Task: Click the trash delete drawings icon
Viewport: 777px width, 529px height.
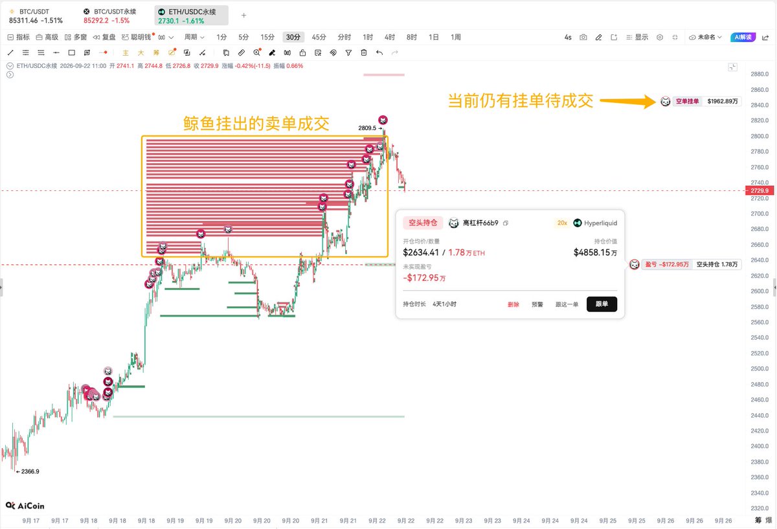Action: pyautogui.click(x=364, y=52)
